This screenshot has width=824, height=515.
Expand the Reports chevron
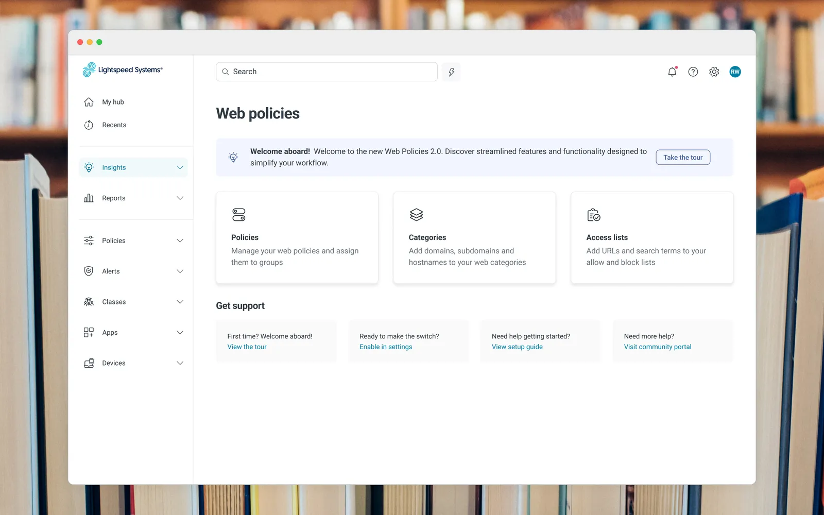pyautogui.click(x=180, y=198)
